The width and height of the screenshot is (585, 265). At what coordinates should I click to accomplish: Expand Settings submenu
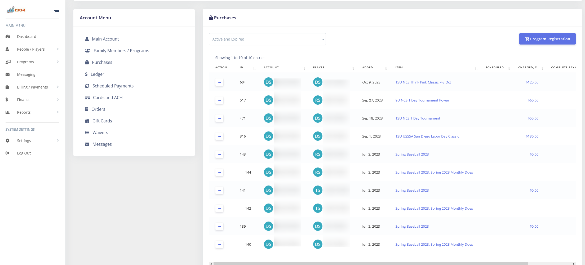click(x=32, y=141)
